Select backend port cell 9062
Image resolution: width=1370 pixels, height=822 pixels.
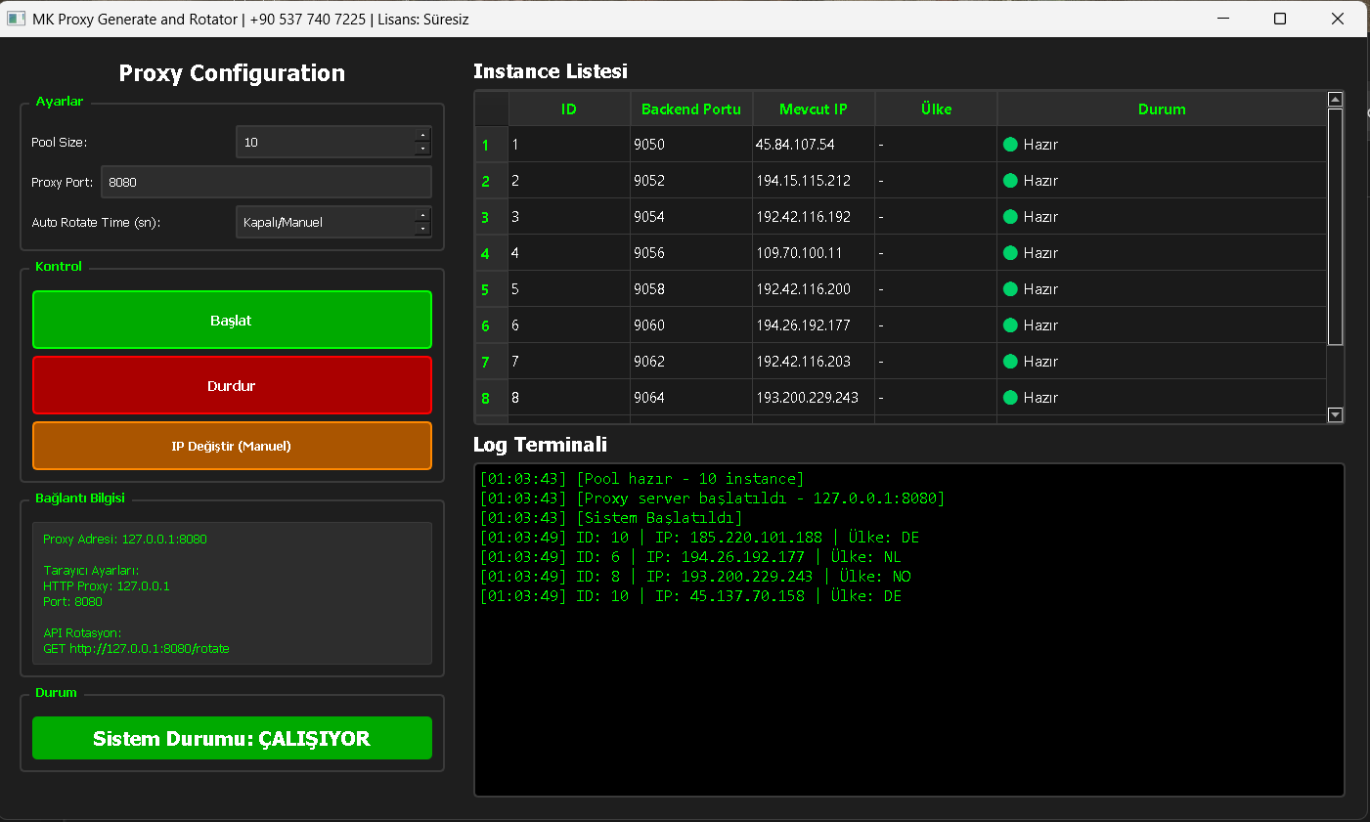(691, 362)
